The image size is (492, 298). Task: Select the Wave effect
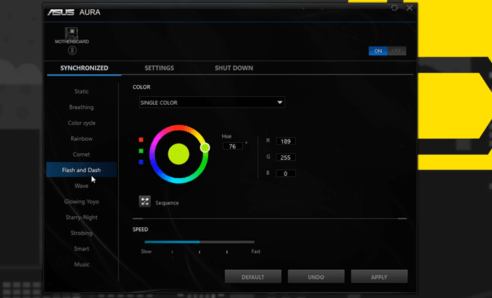point(81,186)
